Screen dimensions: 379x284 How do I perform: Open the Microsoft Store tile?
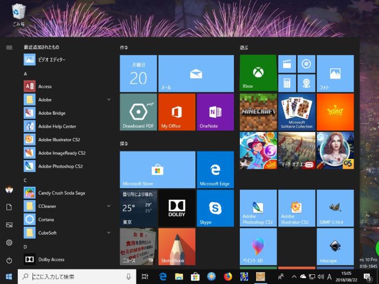click(x=157, y=169)
